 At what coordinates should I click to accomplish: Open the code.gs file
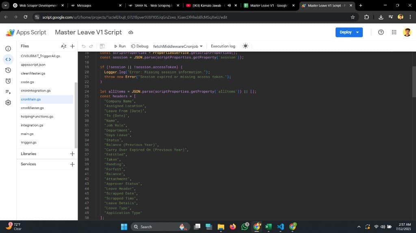click(x=27, y=82)
